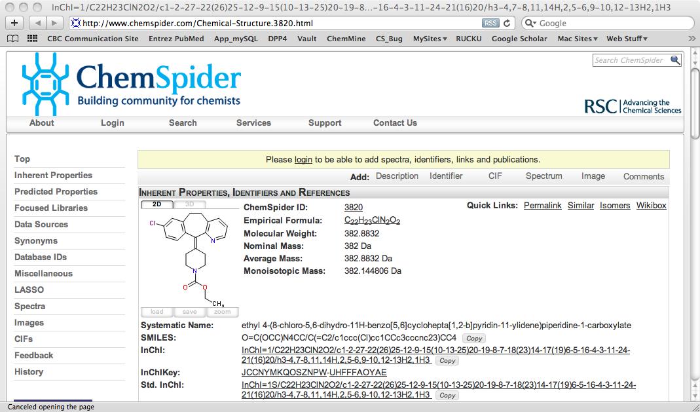This screenshot has width=700, height=412.
Task: Jump to Focused Libraries in the sidebar
Action: [51, 208]
